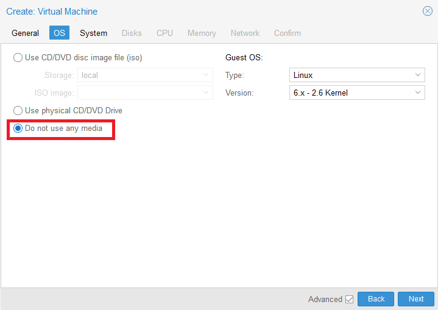Choose Use physical CD/DVD Drive option
The height and width of the screenshot is (310, 438).
point(18,111)
